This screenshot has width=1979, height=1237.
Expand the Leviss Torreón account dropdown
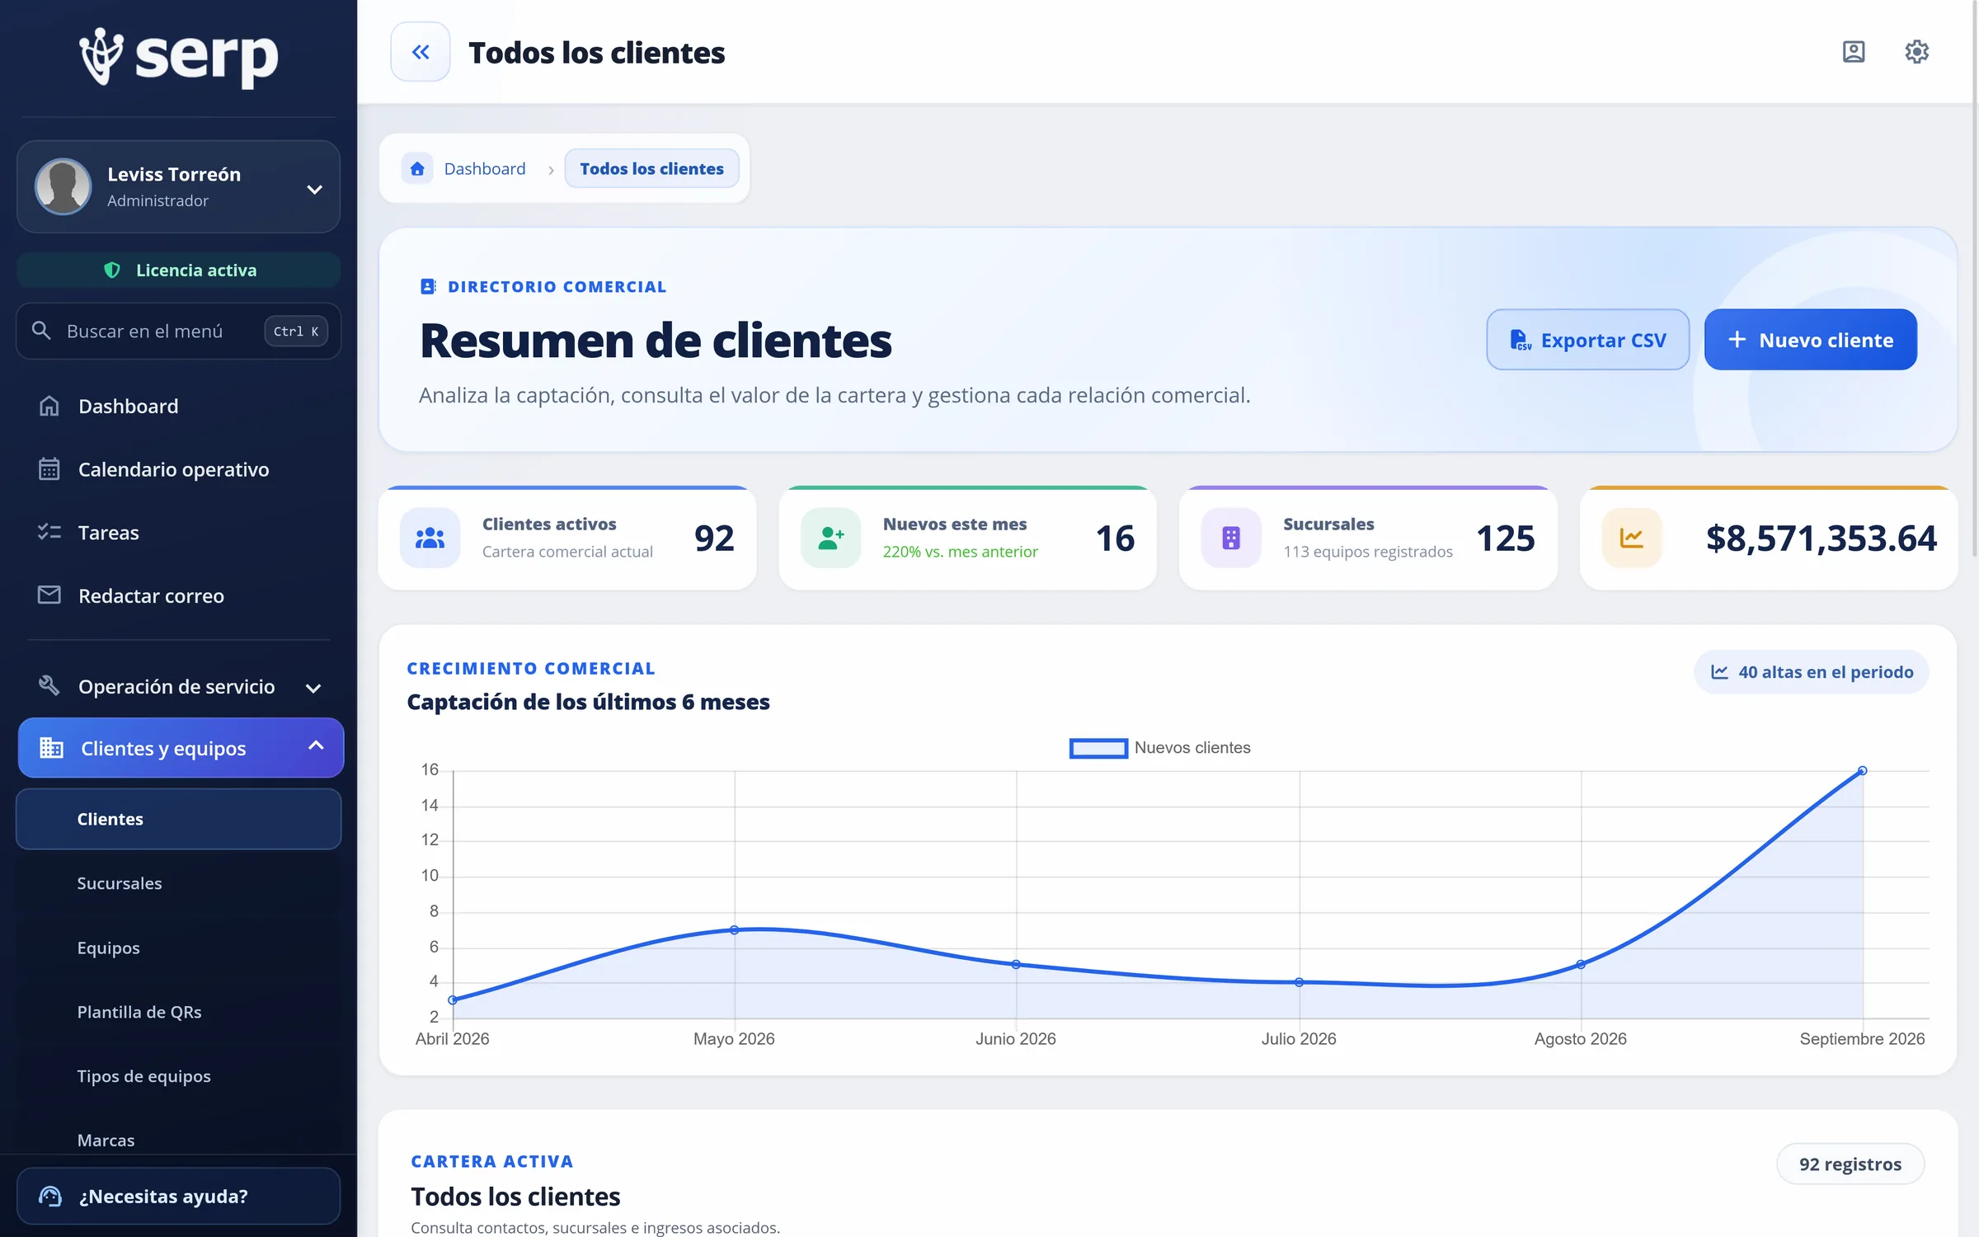[314, 190]
